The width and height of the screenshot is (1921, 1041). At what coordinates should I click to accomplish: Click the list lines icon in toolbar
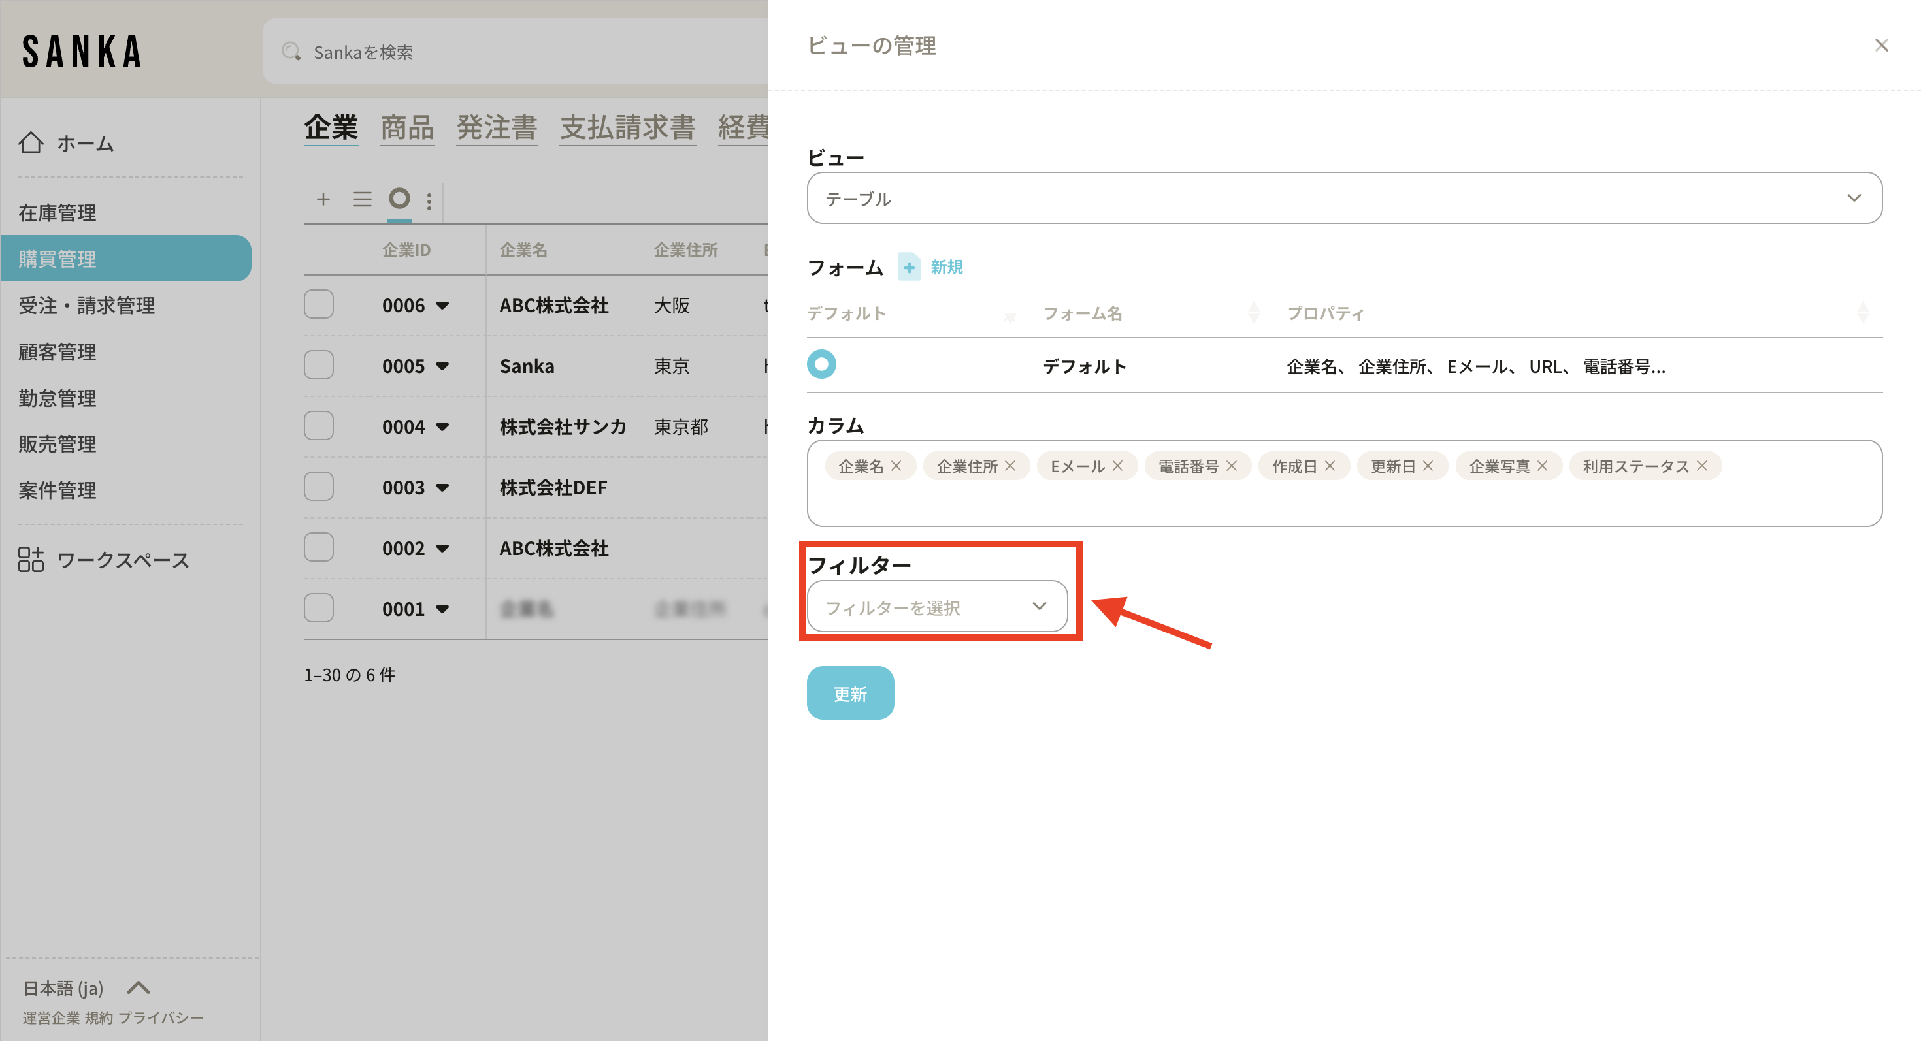point(363,199)
